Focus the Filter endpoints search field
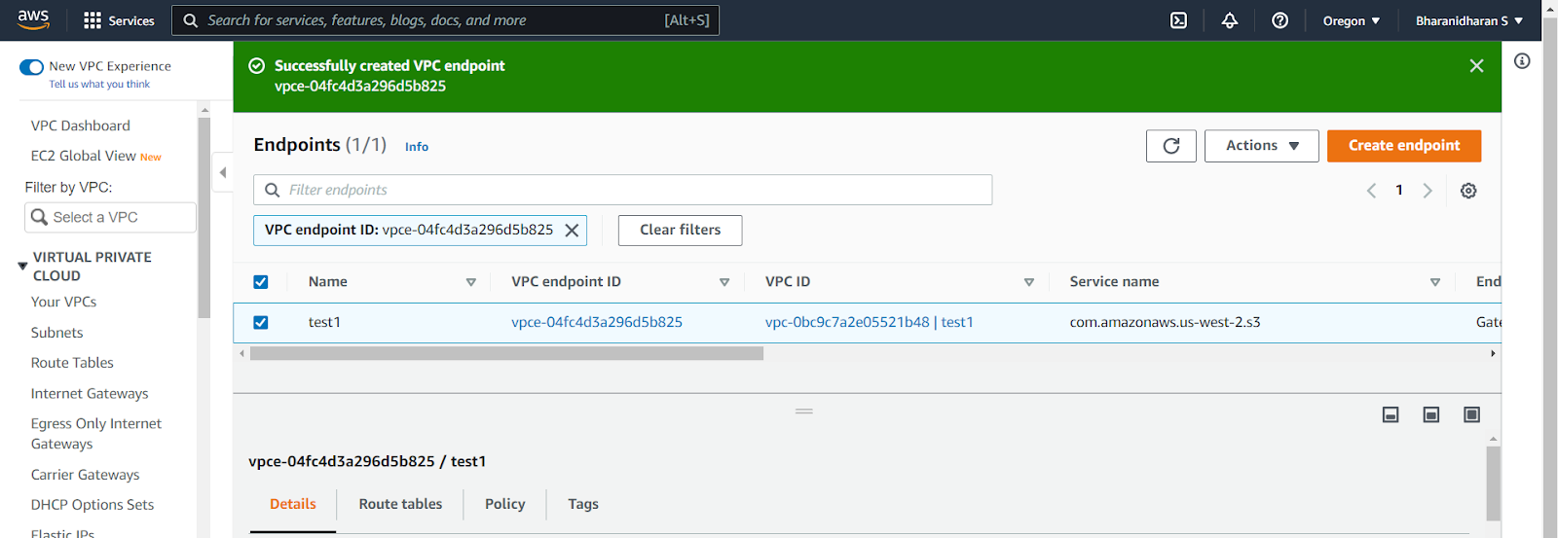 [x=623, y=190]
